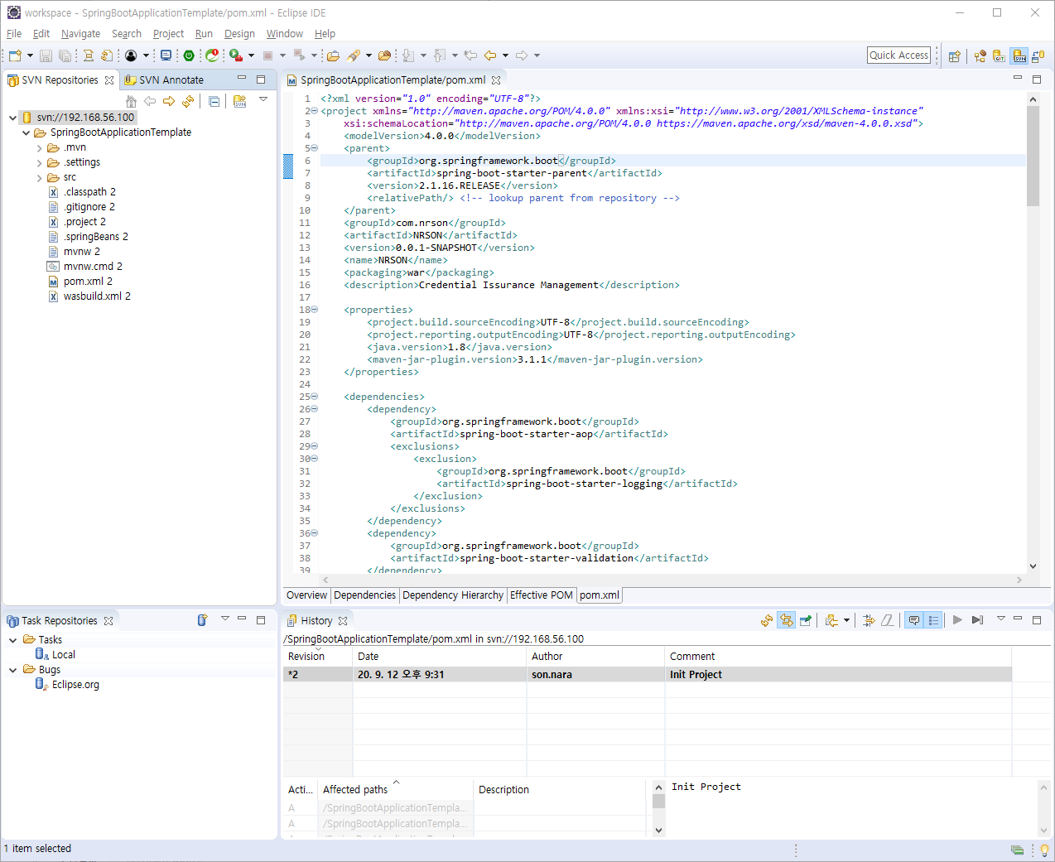Click the lightbulb tip icon in status bar
The width and height of the screenshot is (1055, 862).
pos(1044,850)
